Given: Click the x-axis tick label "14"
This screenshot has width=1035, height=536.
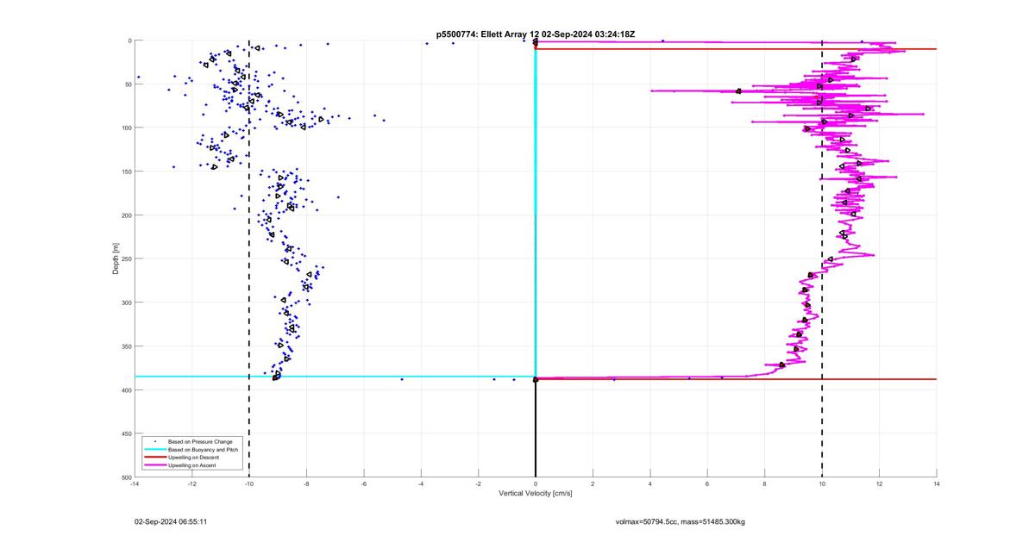Looking at the screenshot, I should click(937, 484).
